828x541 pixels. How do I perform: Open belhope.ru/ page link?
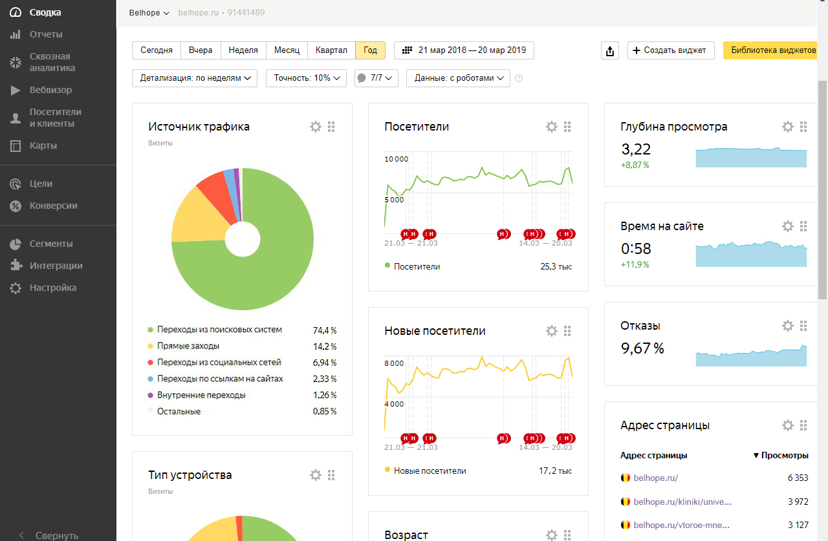[655, 478]
